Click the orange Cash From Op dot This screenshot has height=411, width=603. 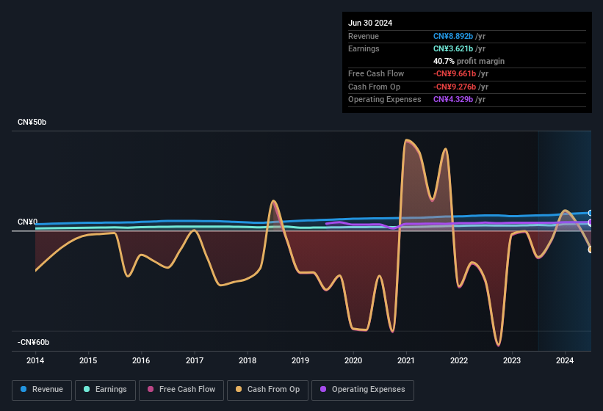click(239, 390)
